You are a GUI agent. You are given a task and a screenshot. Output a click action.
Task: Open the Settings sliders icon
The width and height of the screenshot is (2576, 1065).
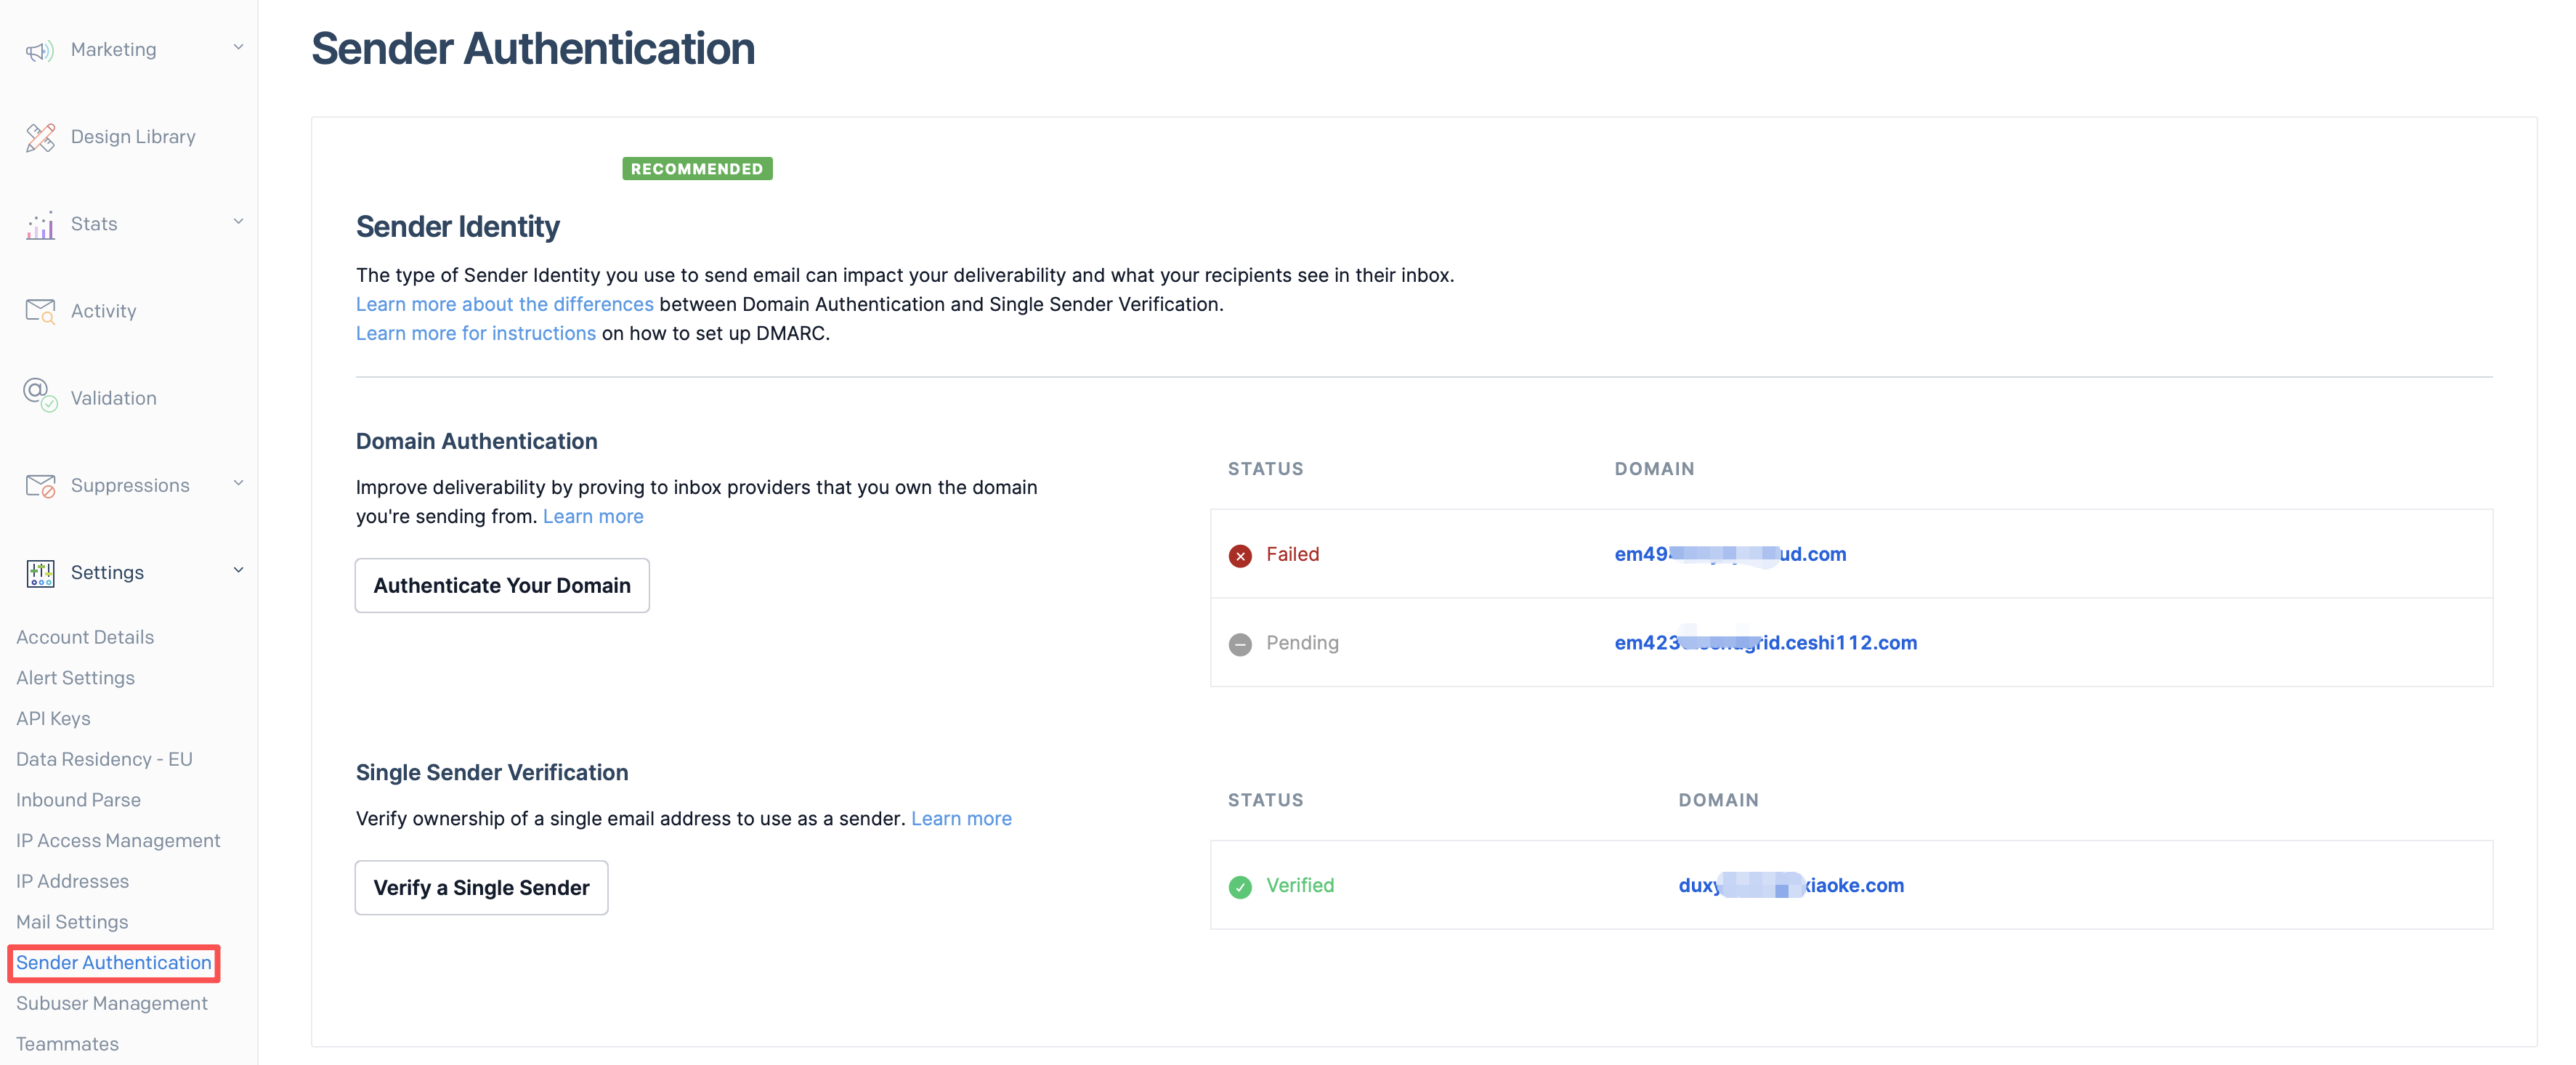tap(40, 572)
